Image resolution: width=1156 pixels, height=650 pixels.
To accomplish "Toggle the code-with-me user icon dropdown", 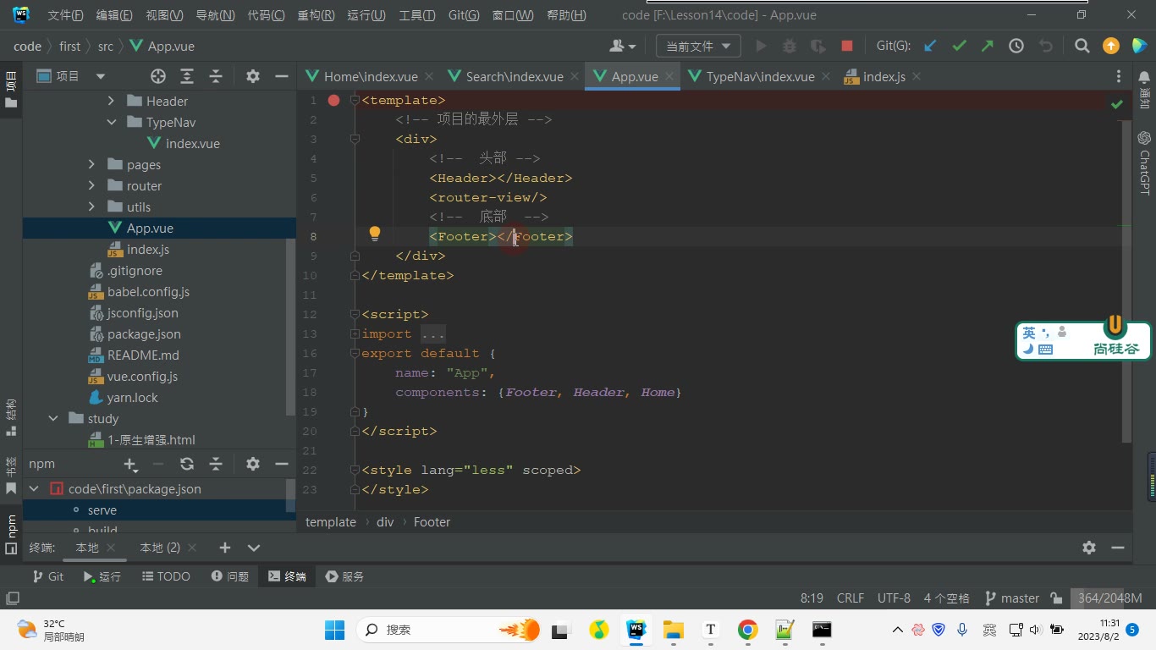I will [622, 46].
